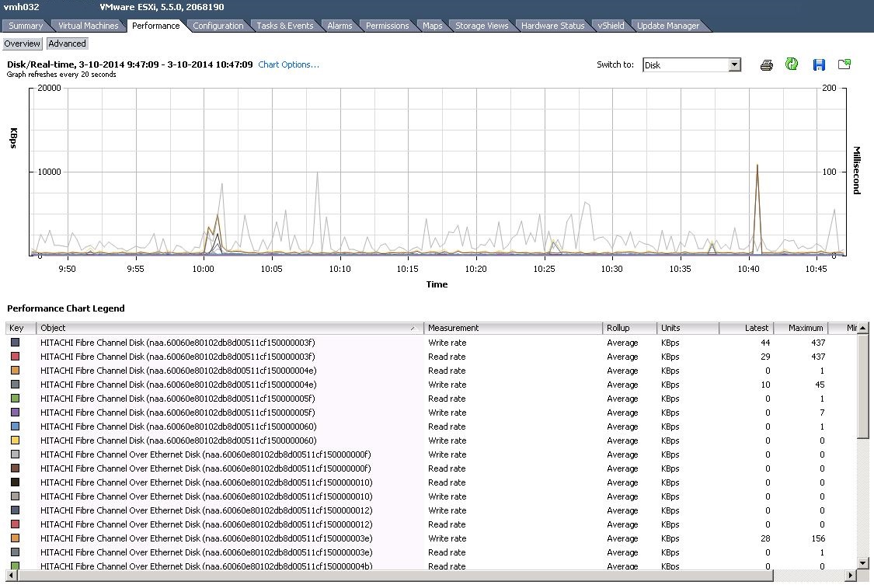Open the Alarms tab

point(340,26)
